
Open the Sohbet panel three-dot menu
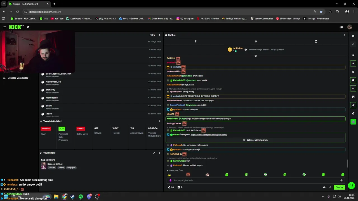(x=344, y=35)
